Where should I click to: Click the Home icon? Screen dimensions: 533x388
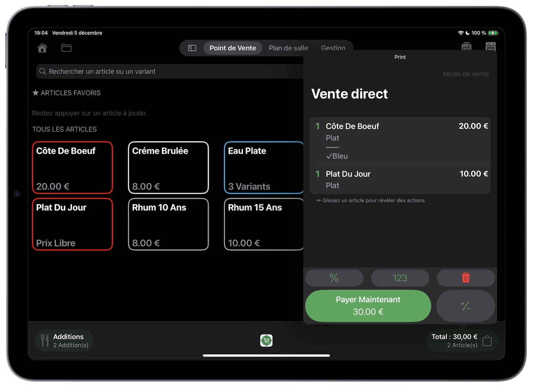pyautogui.click(x=42, y=48)
